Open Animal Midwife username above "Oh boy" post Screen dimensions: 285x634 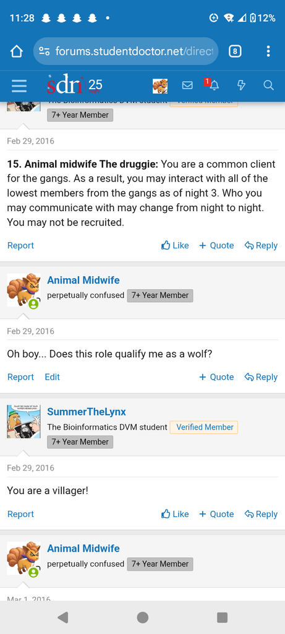[83, 280]
